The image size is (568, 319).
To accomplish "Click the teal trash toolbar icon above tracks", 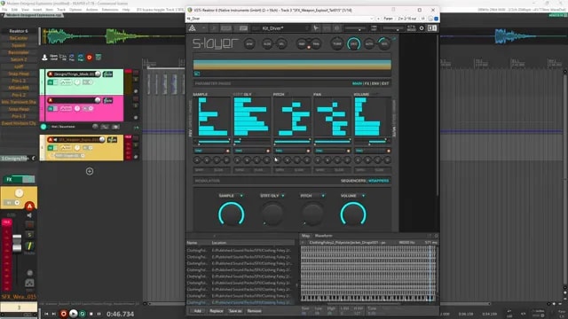I will coord(99,57).
